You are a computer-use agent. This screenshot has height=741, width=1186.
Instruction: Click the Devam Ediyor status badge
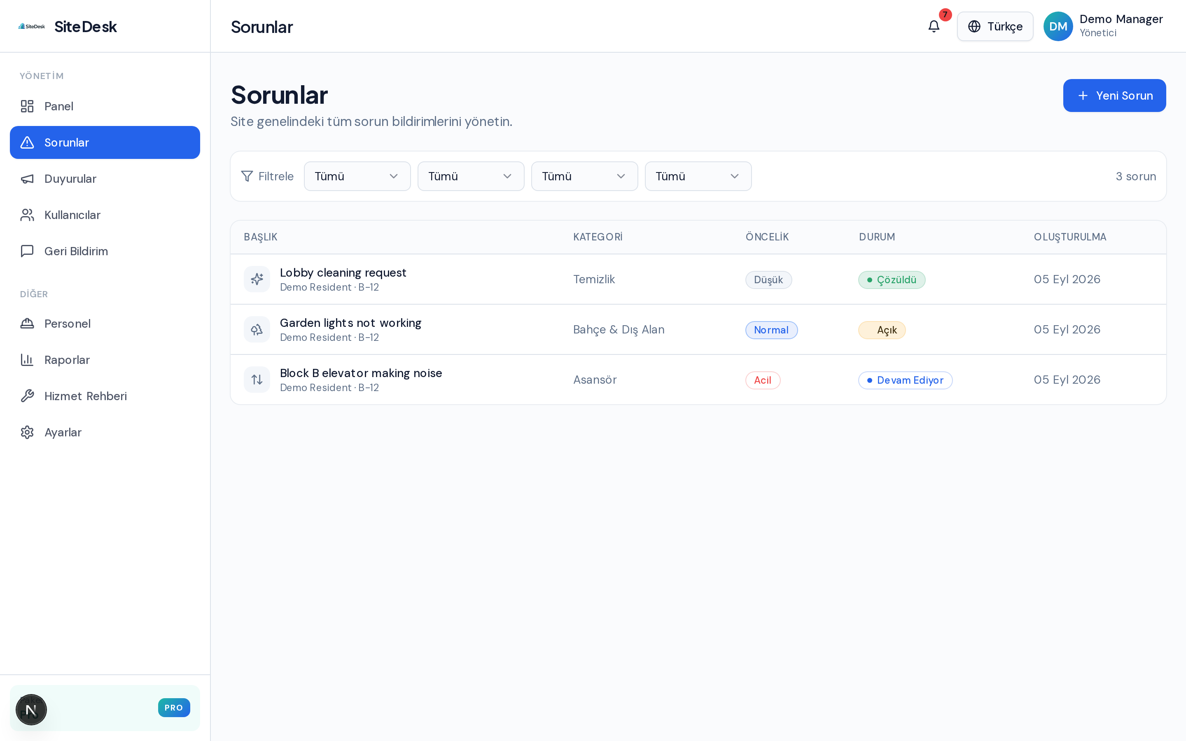pyautogui.click(x=905, y=380)
